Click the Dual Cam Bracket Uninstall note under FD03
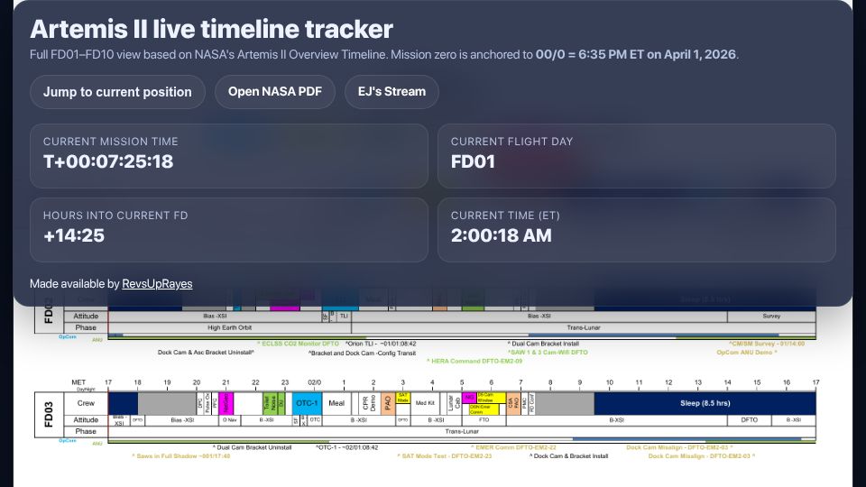866x487 pixels. pos(252,447)
